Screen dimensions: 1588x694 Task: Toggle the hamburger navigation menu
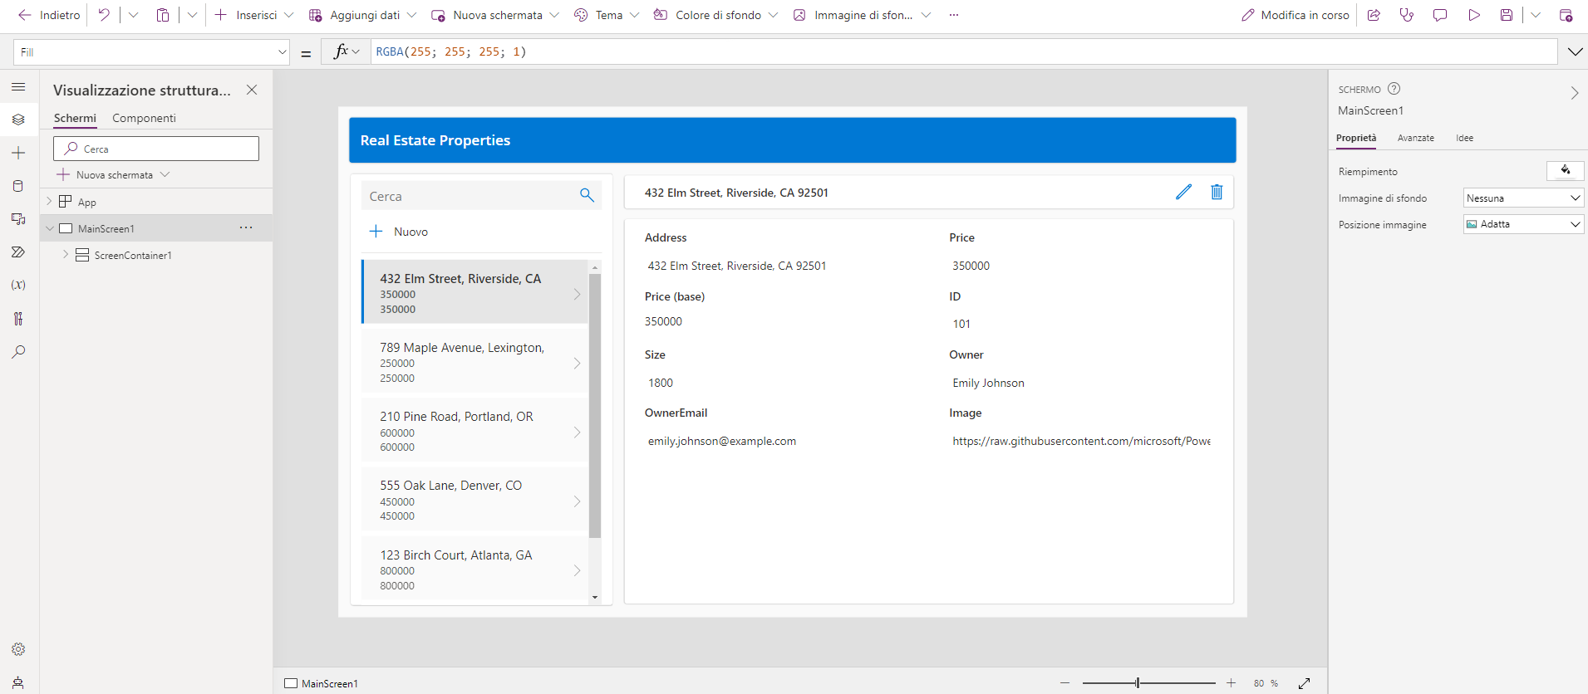pyautogui.click(x=18, y=86)
